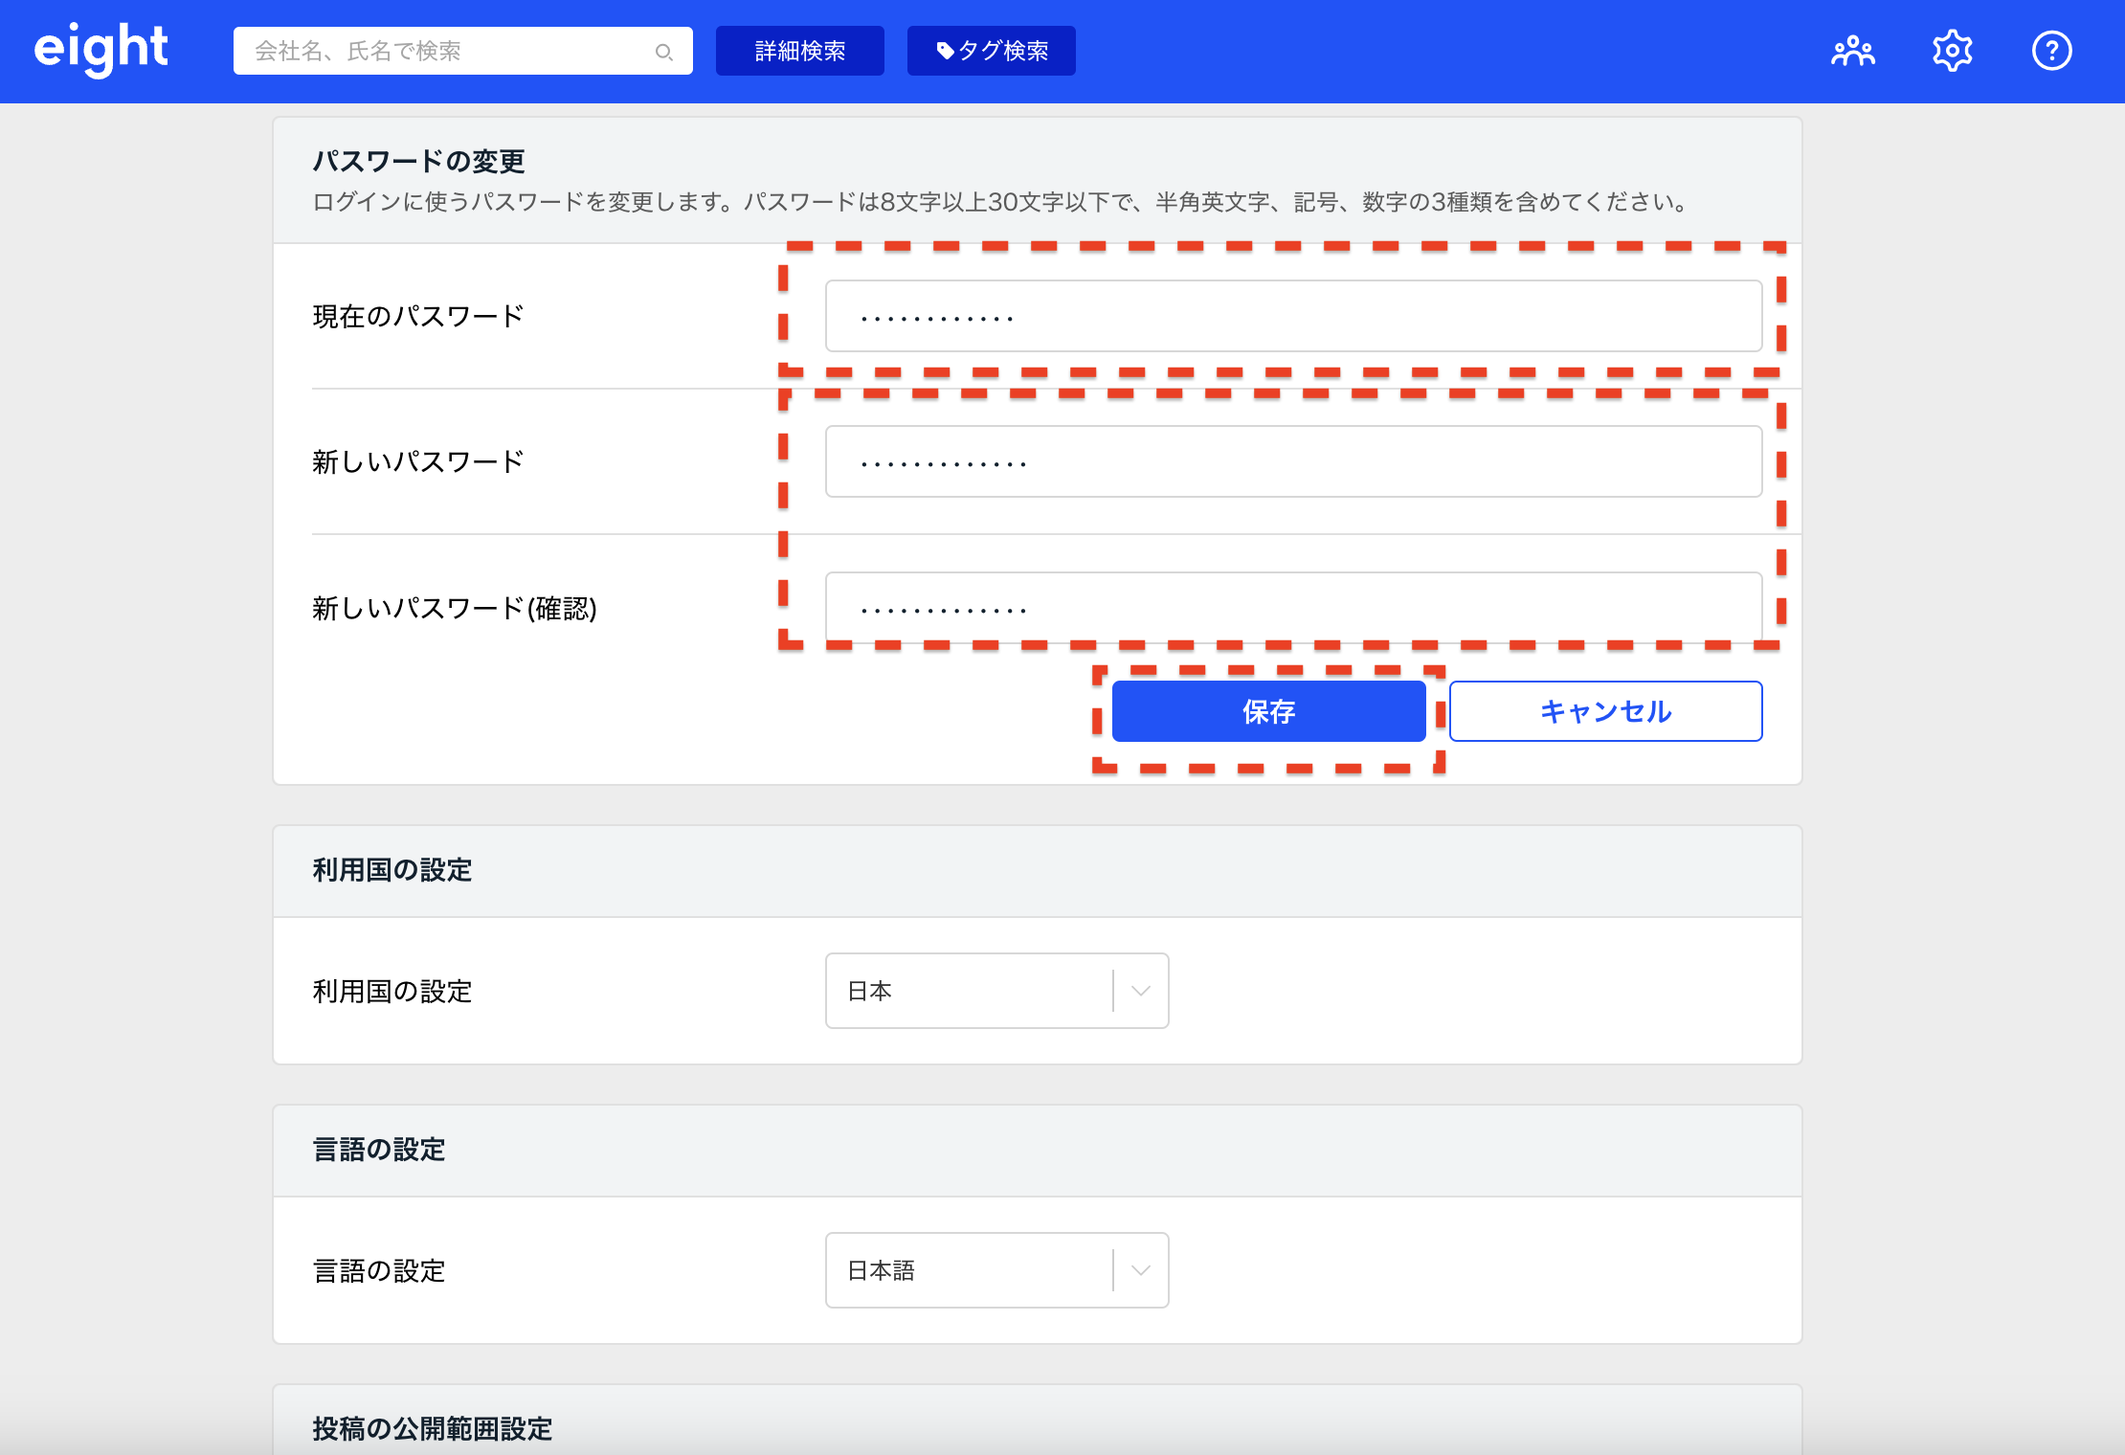Click the chevron arrow of language dropdown
2125x1455 pixels.
coord(1140,1270)
